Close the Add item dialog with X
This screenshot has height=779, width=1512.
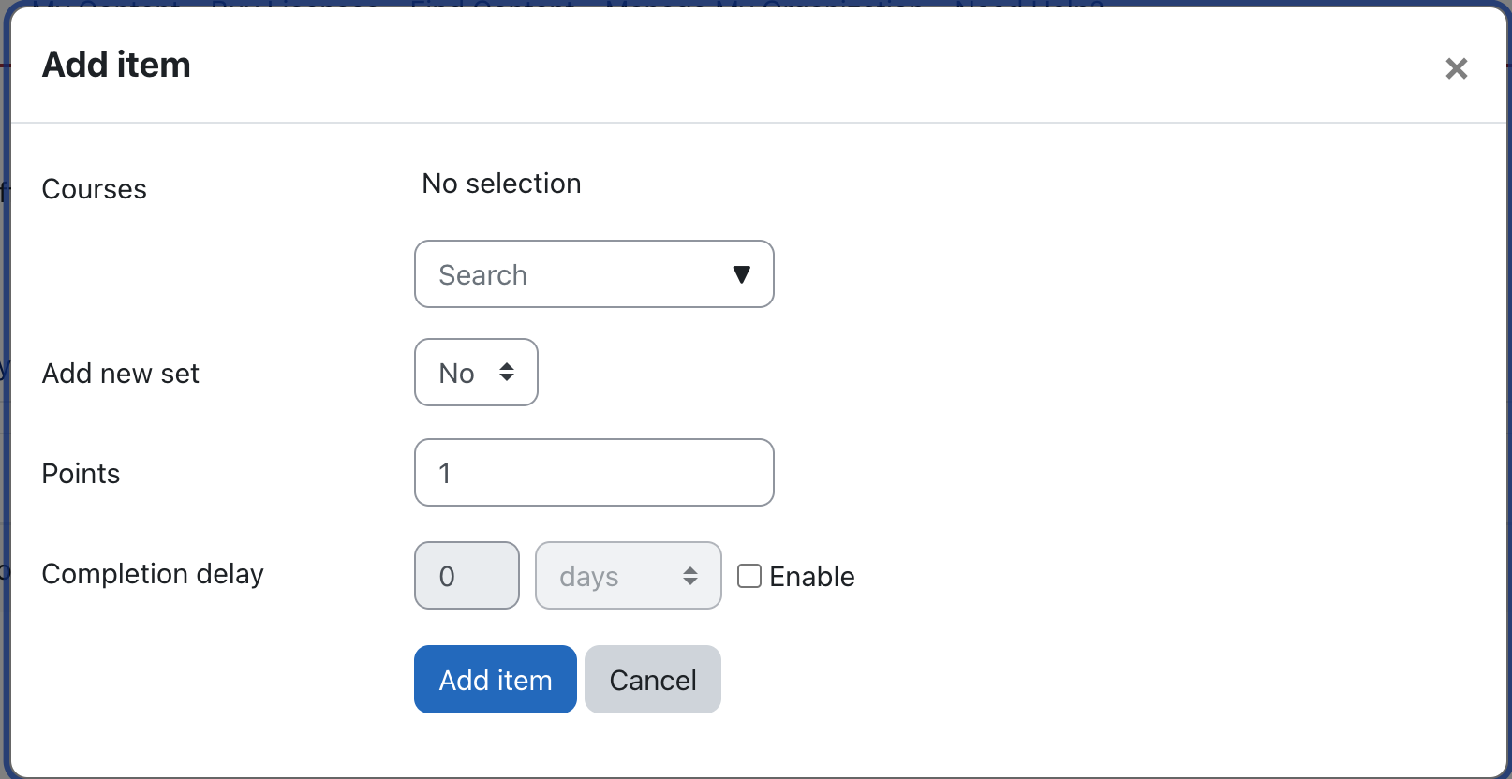point(1456,68)
